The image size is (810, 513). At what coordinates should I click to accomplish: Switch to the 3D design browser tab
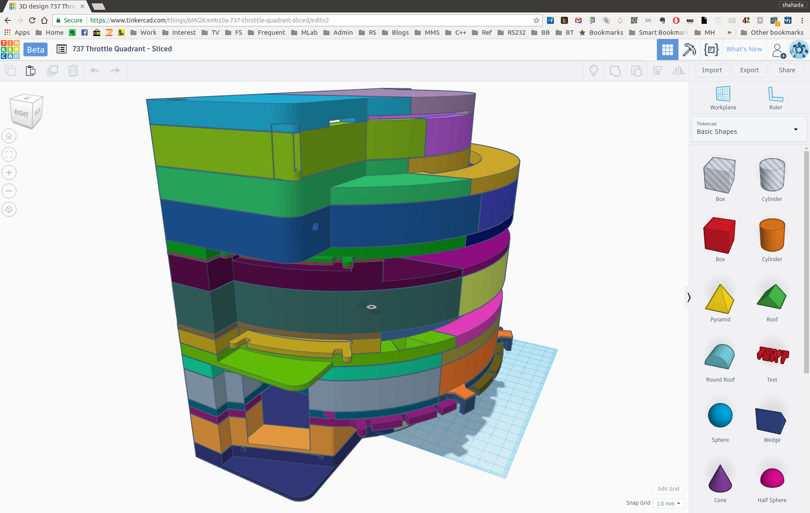point(47,6)
